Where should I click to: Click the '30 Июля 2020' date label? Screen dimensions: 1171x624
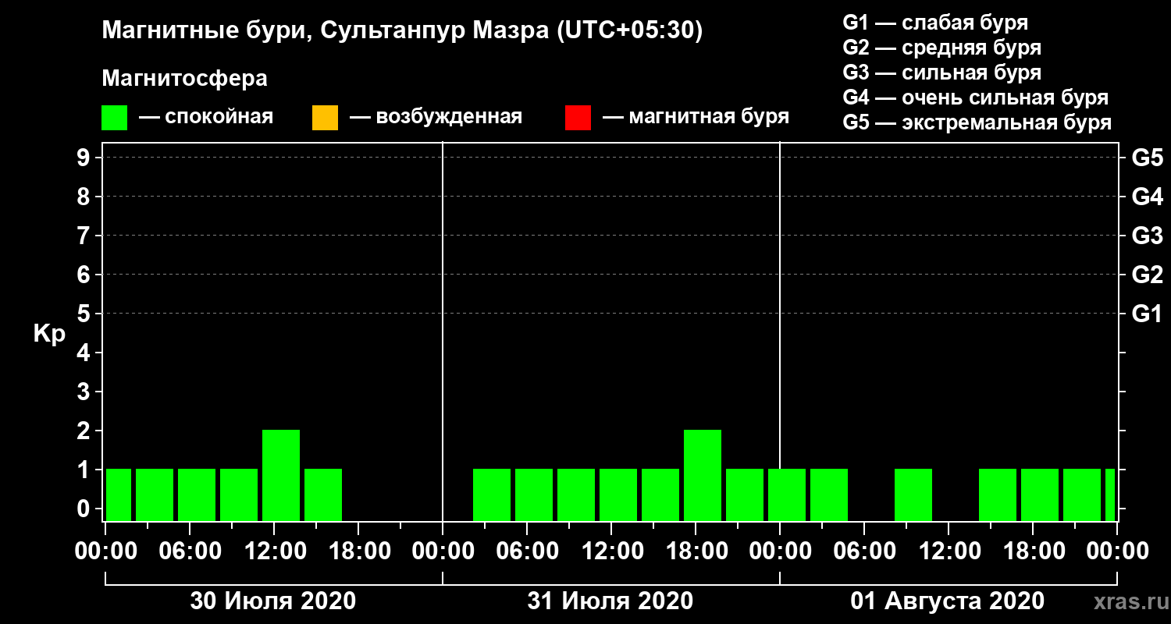coord(273,601)
